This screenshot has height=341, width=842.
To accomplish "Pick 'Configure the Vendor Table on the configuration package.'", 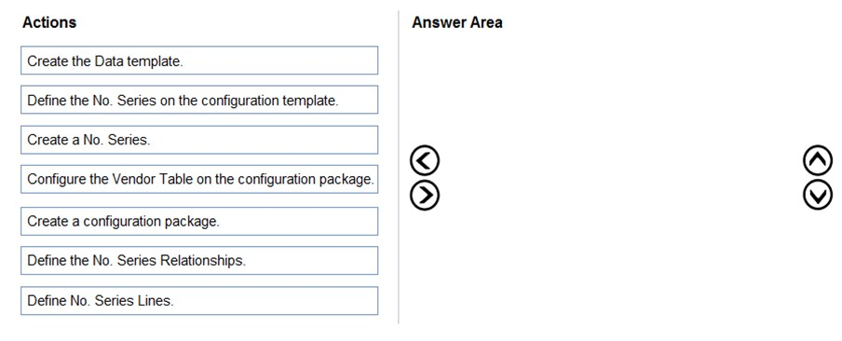I will tap(199, 179).
